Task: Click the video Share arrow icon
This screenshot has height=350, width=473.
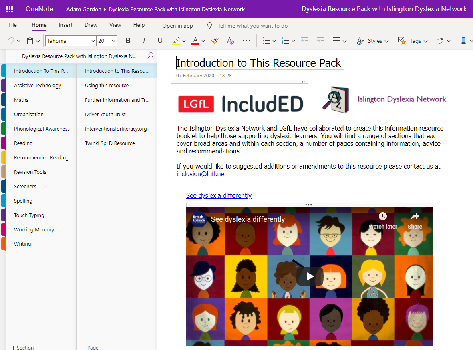Action: (x=415, y=216)
